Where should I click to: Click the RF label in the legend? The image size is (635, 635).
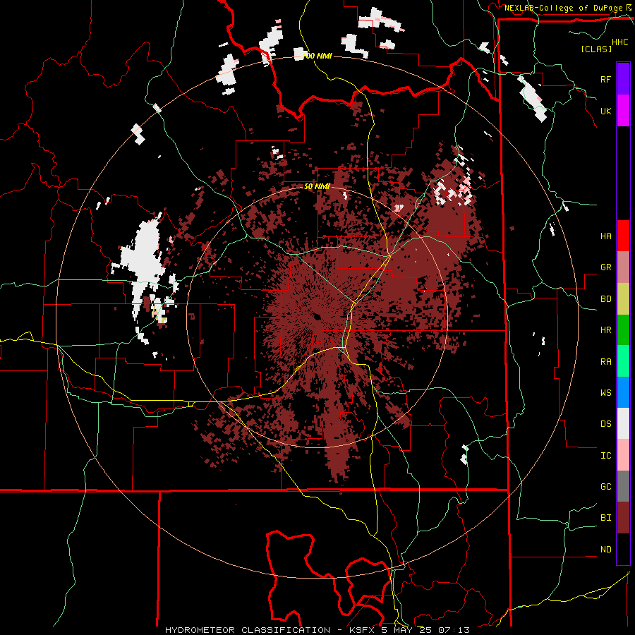(605, 79)
